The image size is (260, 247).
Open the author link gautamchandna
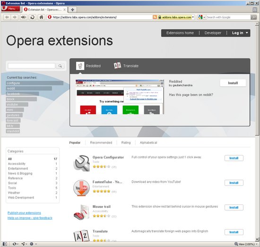[182, 85]
